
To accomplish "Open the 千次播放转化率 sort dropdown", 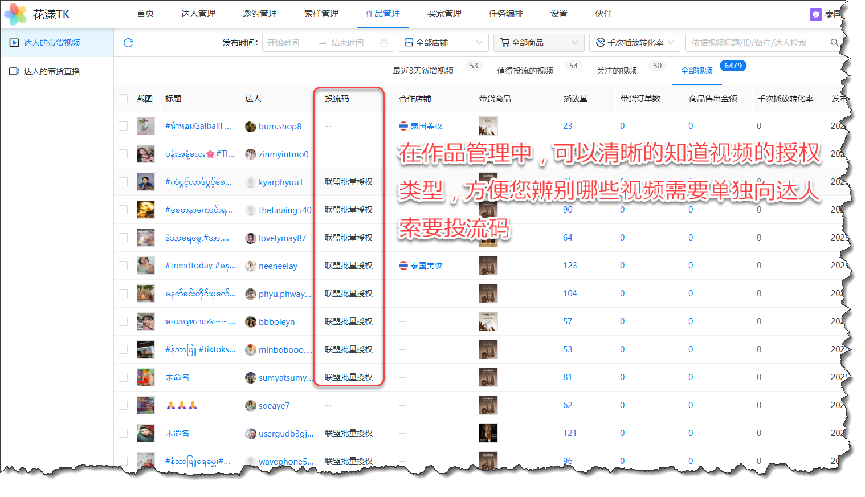I will point(634,43).
